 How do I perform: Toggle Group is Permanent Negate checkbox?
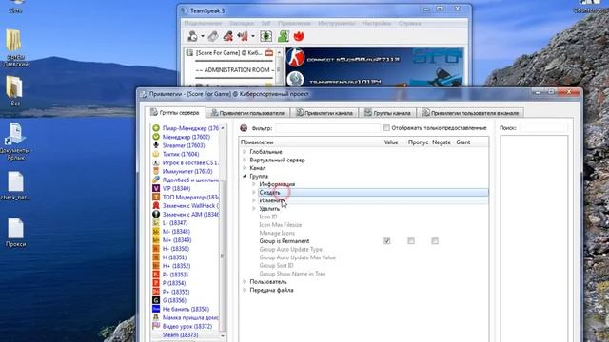click(x=435, y=241)
